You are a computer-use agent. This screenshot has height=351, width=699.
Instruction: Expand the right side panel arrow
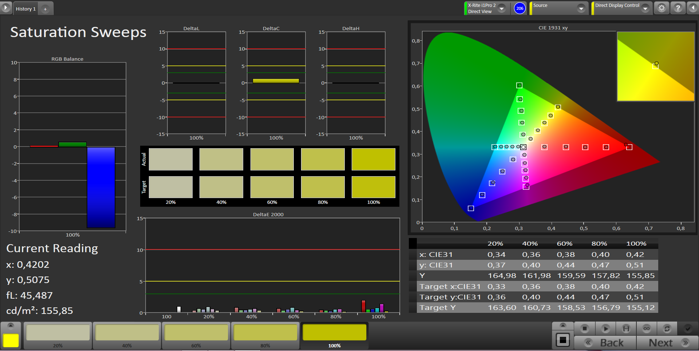coord(693,8)
